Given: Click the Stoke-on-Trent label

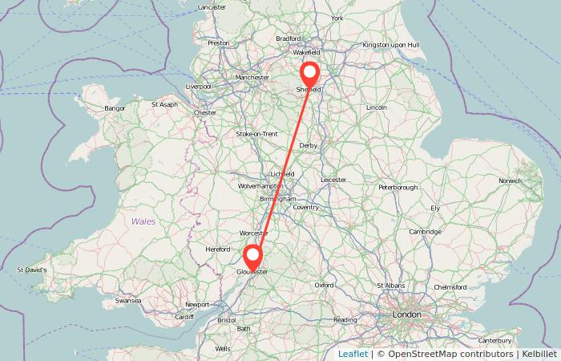Looking at the screenshot, I should (x=257, y=134).
